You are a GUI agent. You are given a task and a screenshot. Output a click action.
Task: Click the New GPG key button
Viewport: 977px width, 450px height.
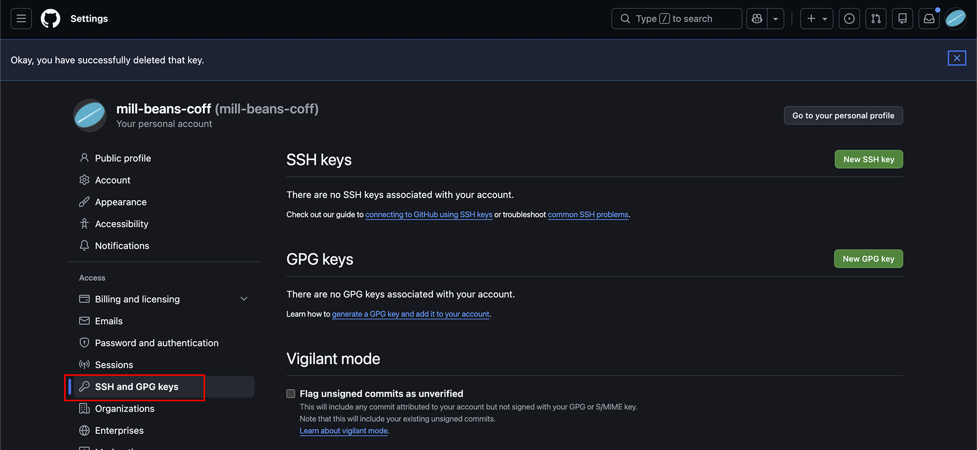point(868,259)
